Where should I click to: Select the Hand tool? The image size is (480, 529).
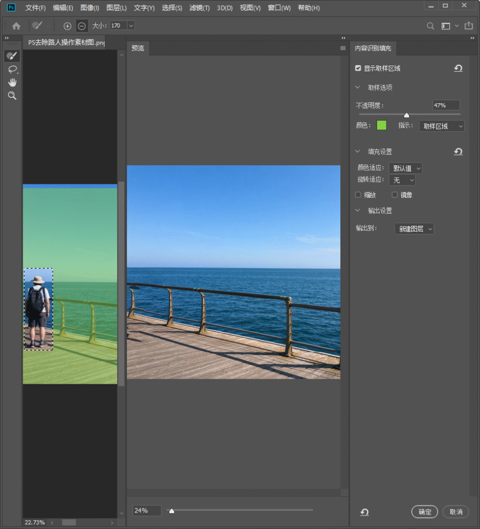tap(12, 82)
